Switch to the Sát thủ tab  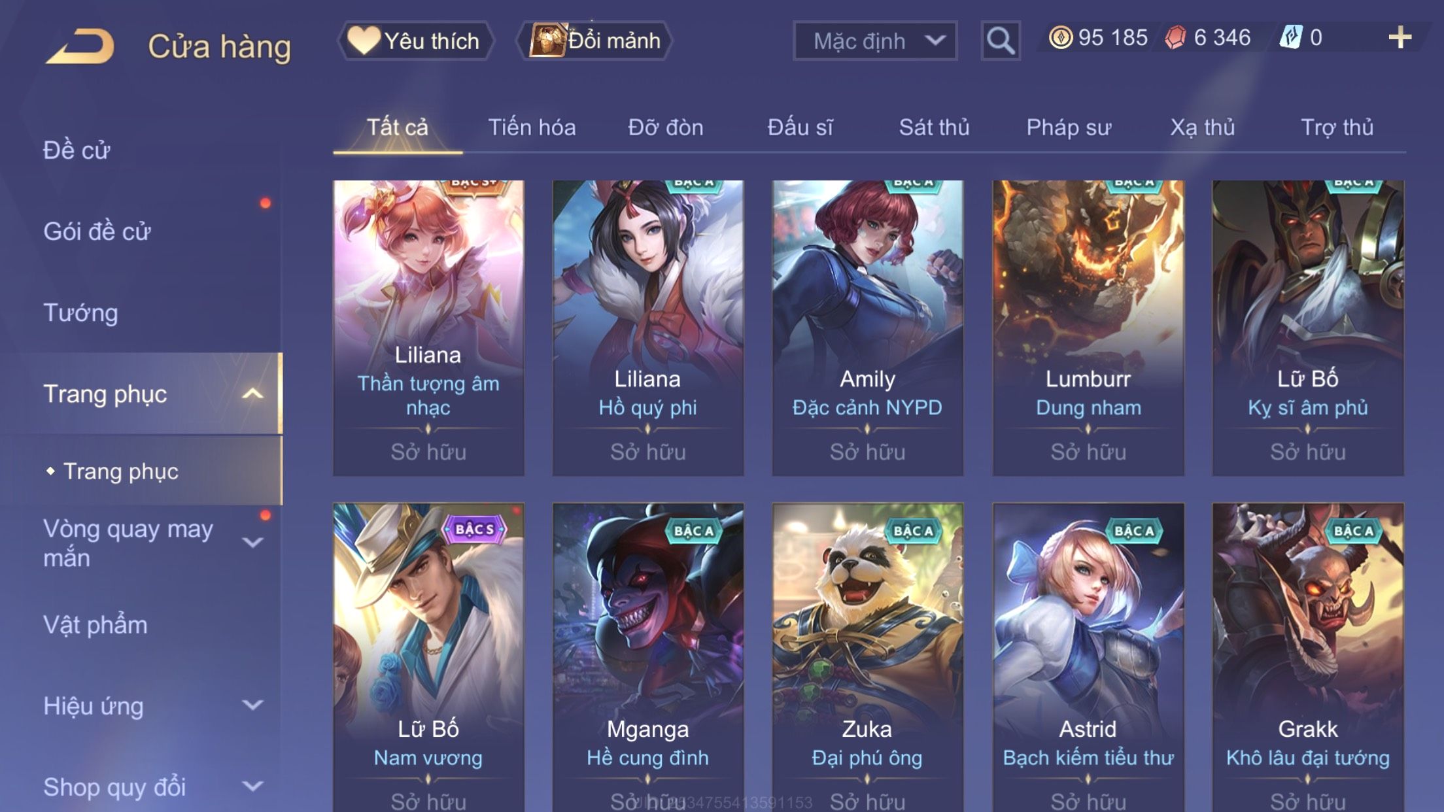click(x=934, y=127)
